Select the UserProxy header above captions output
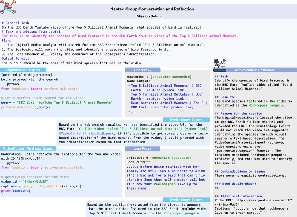 coord(142,148)
